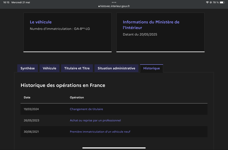The width and height of the screenshot is (228, 150).
Task: Tap the Mercredi 21 mai date
Action: [x=21, y=2]
